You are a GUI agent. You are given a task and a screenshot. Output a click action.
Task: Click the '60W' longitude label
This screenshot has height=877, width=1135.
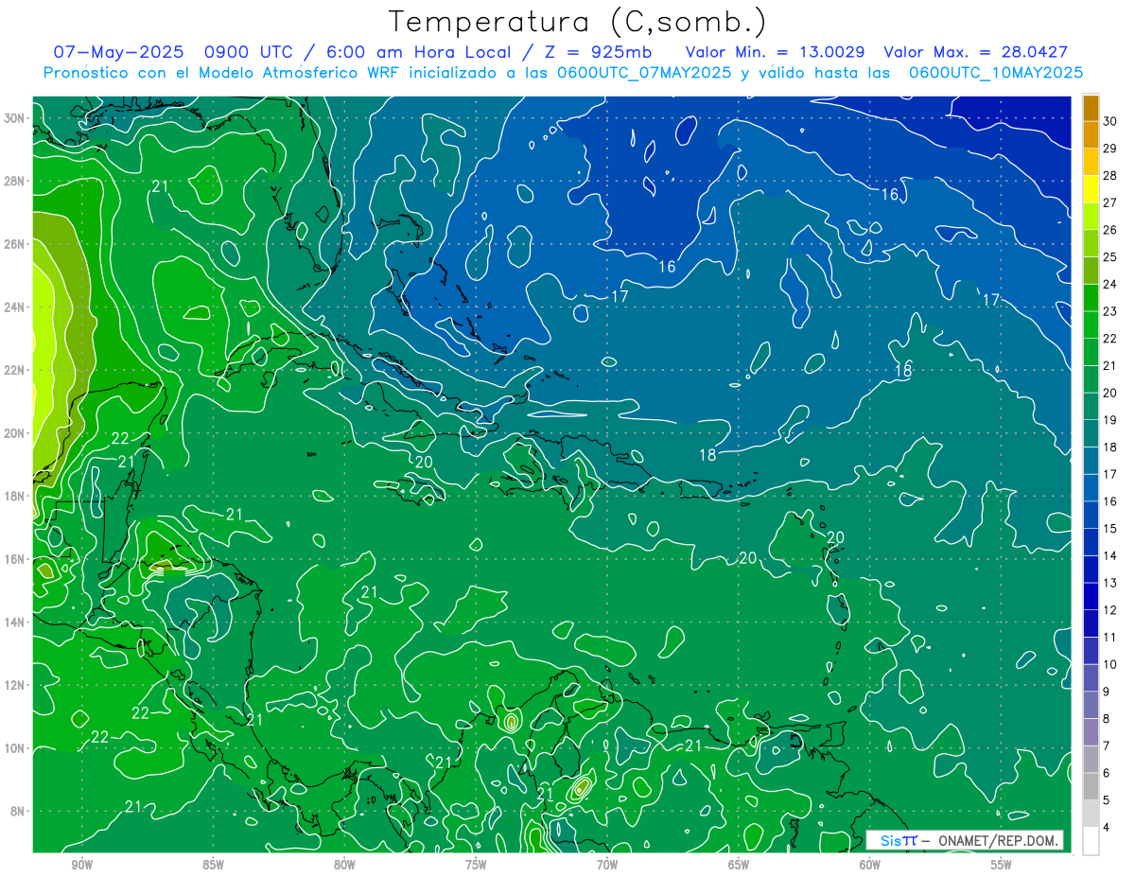(870, 865)
